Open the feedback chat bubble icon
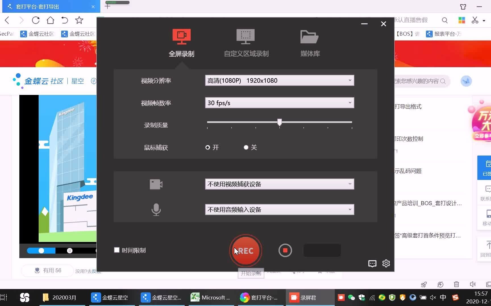Viewport: 491px width, 306px height. tap(372, 263)
